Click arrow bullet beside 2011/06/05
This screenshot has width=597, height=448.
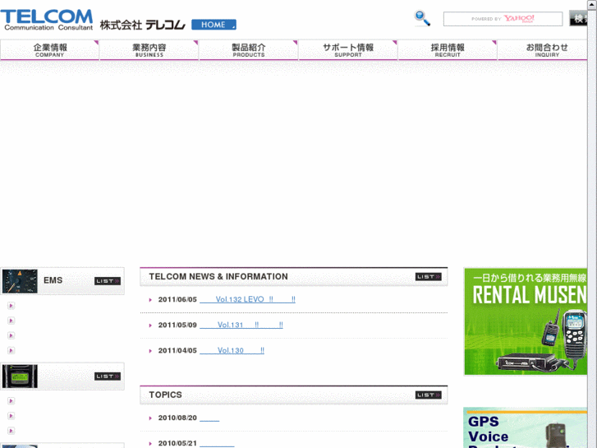click(150, 300)
